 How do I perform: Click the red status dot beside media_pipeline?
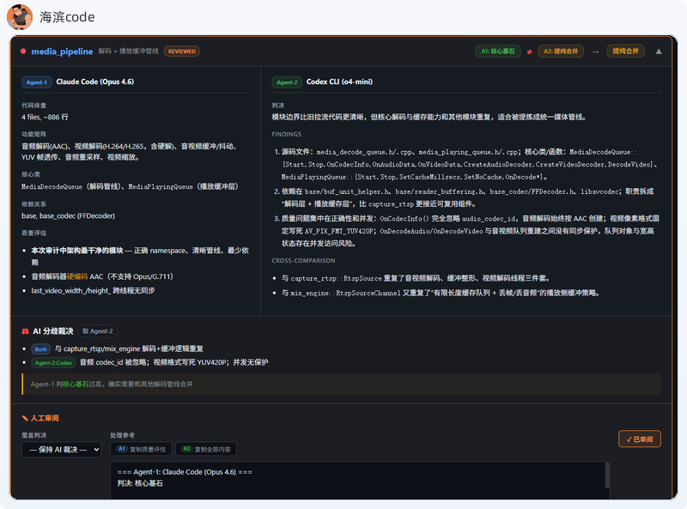(23, 52)
